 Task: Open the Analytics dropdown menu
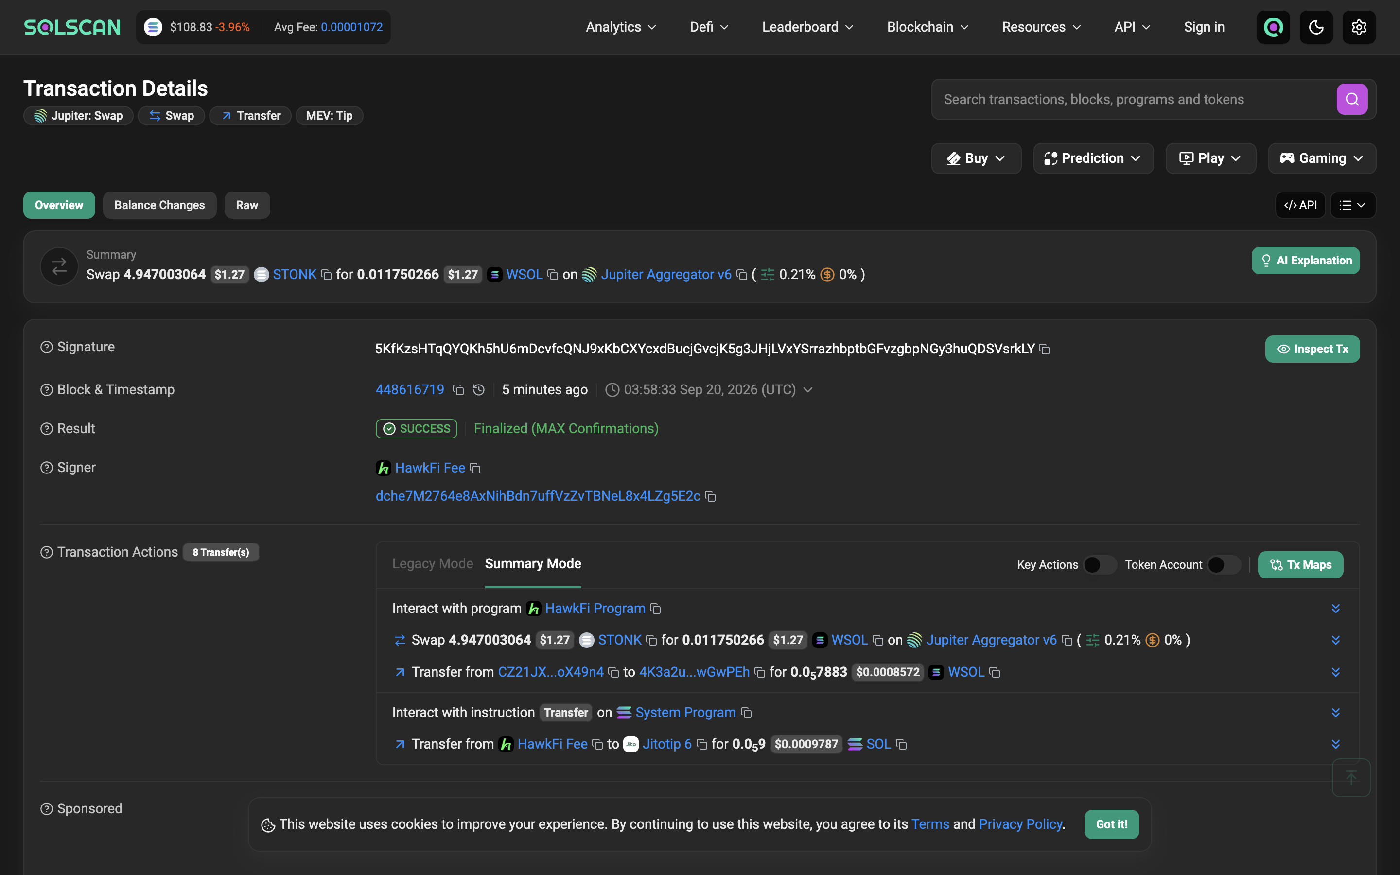tap(621, 27)
